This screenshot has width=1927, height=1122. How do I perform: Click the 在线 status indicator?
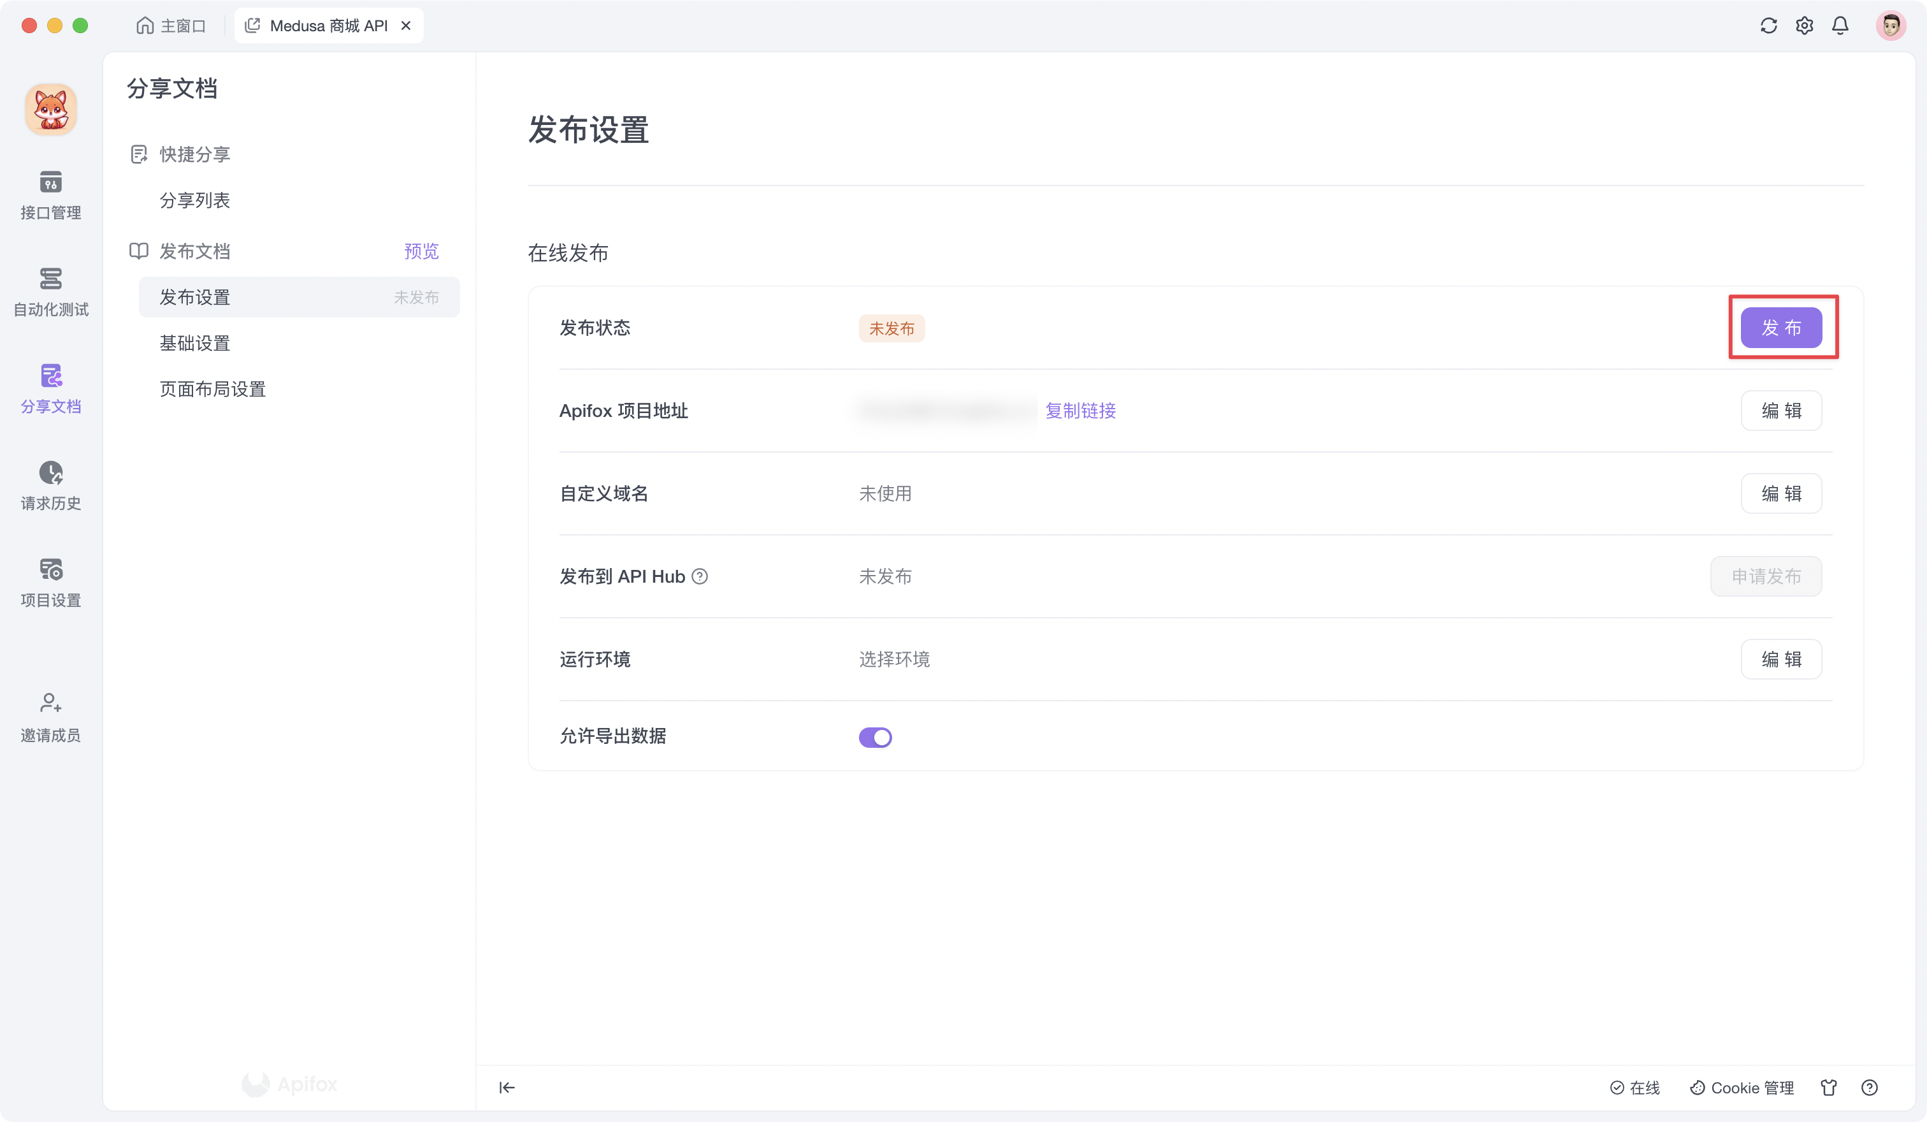(1635, 1087)
